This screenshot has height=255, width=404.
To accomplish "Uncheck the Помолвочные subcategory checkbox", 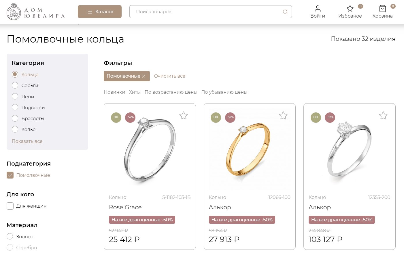I will 10,175.
